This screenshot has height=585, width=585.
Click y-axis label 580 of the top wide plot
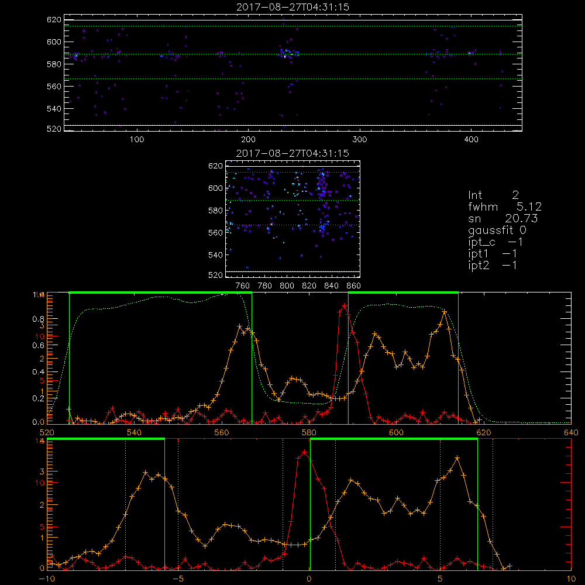[54, 64]
